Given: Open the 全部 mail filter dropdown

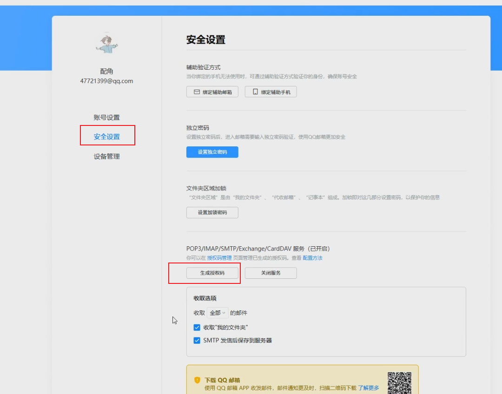Looking at the screenshot, I should click(x=218, y=312).
